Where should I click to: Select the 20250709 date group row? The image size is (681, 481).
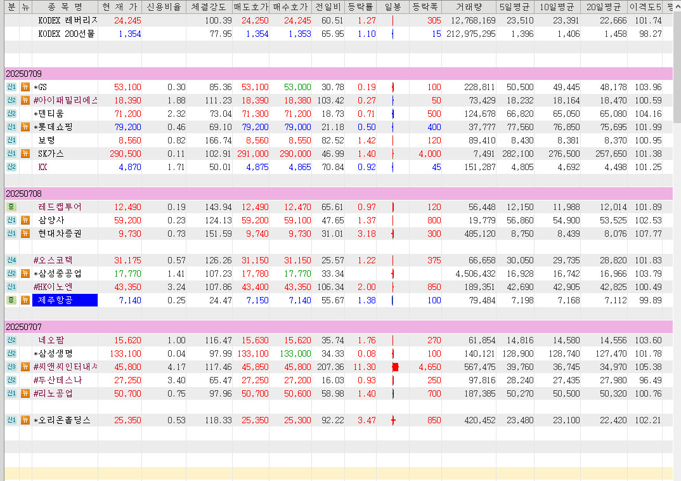click(339, 74)
